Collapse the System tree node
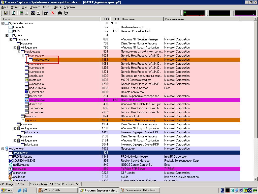The height and width of the screenshot is (194, 258). pos(7,35)
